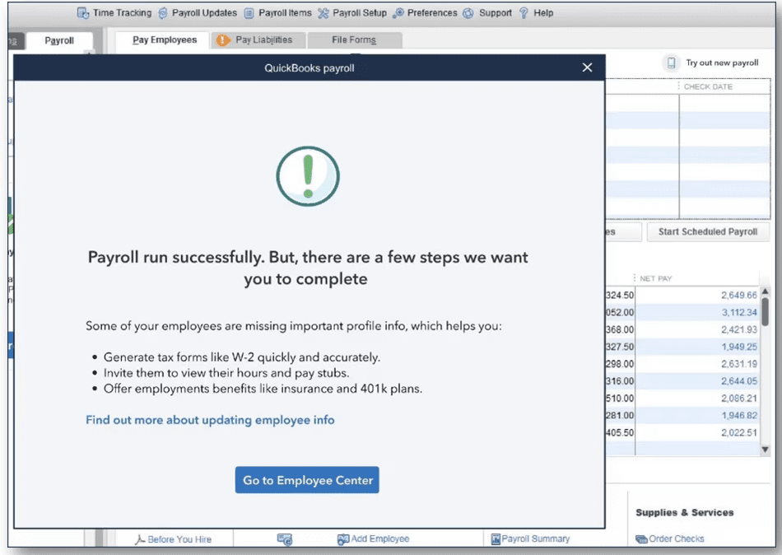Screen dimensions: 782x555
Task: Open Payroll Setup
Action: pos(360,13)
